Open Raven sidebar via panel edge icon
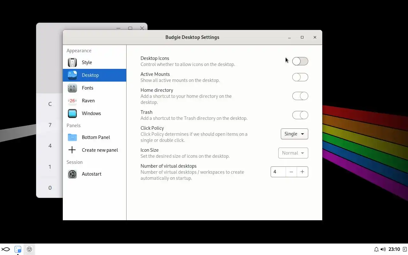 (405, 249)
